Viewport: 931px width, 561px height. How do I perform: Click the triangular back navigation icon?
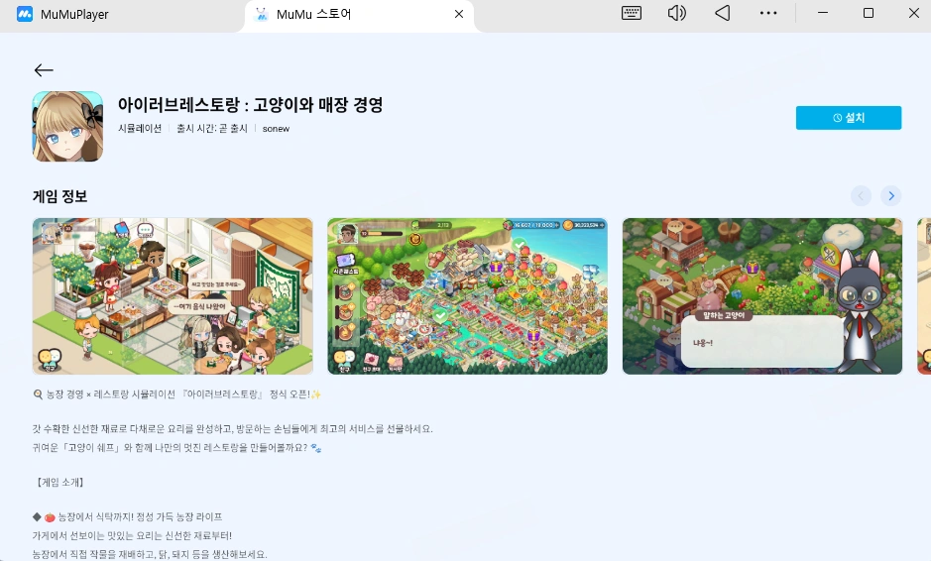pos(722,13)
